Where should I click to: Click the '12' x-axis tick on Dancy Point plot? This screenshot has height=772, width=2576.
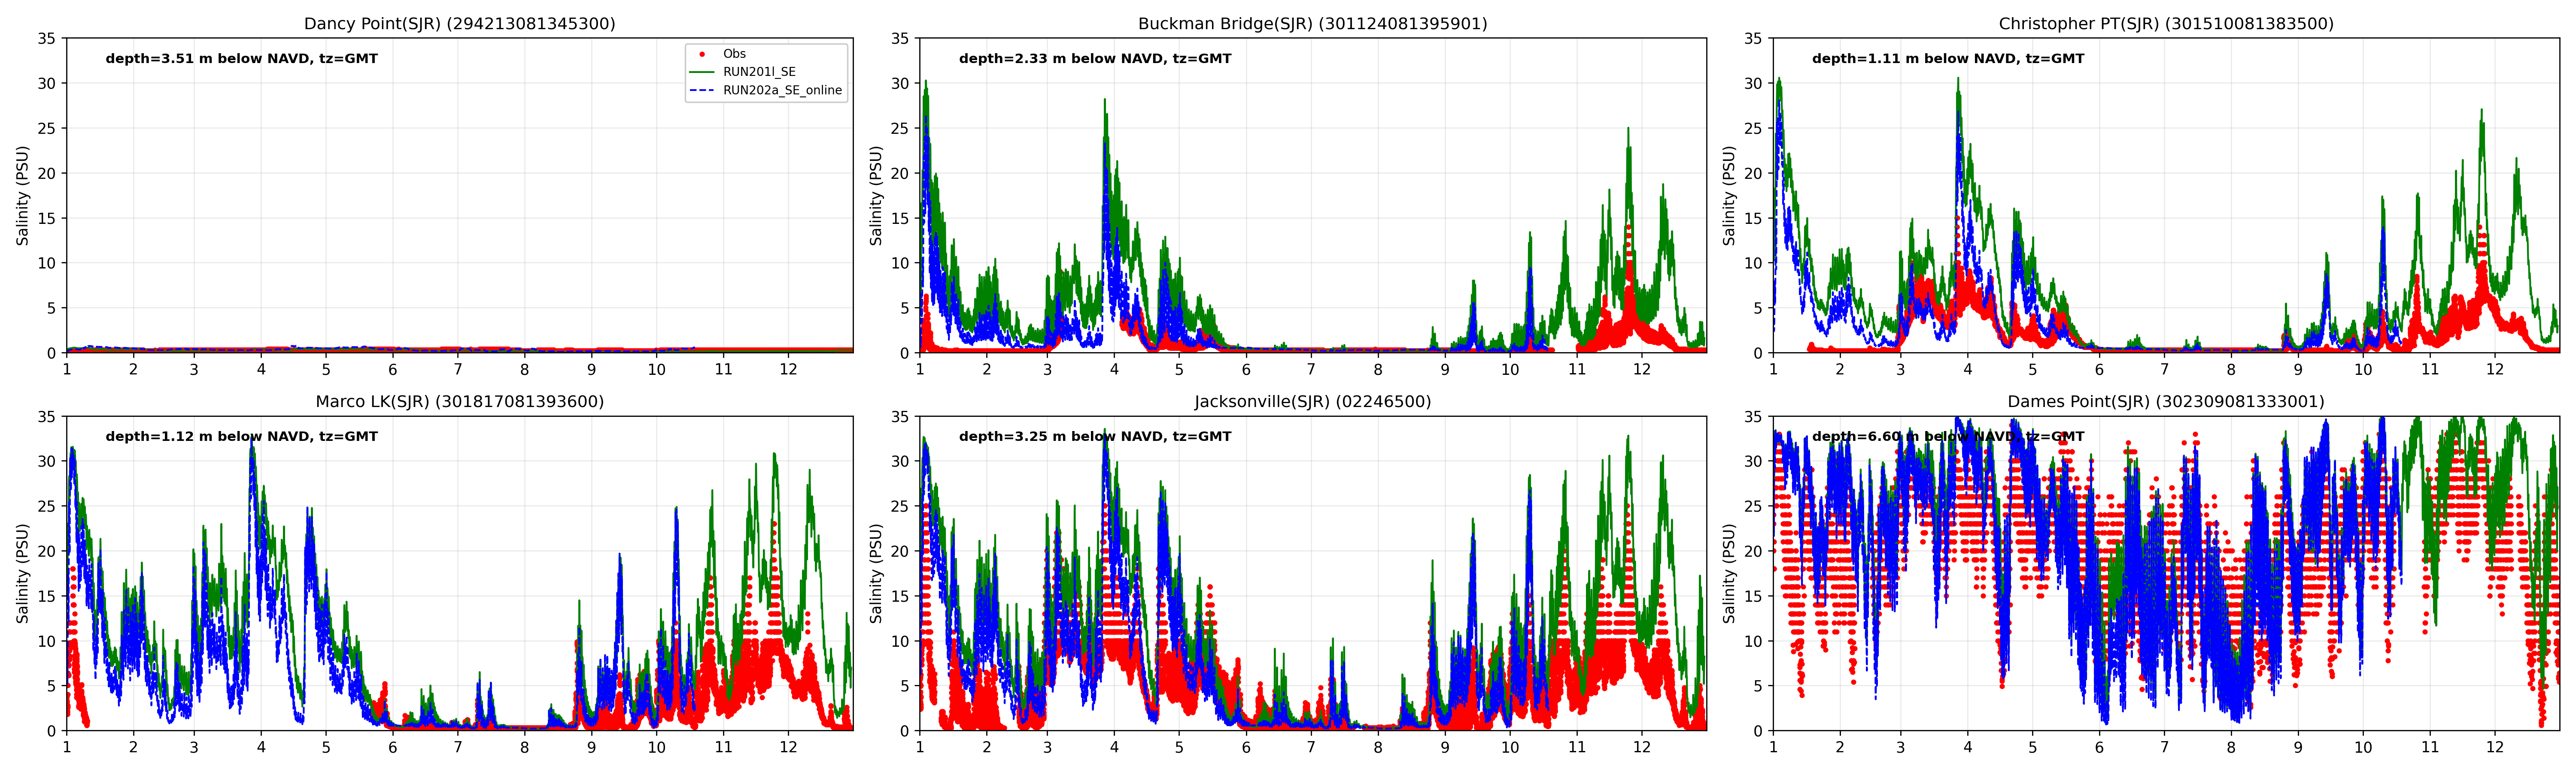pyautogui.click(x=788, y=370)
